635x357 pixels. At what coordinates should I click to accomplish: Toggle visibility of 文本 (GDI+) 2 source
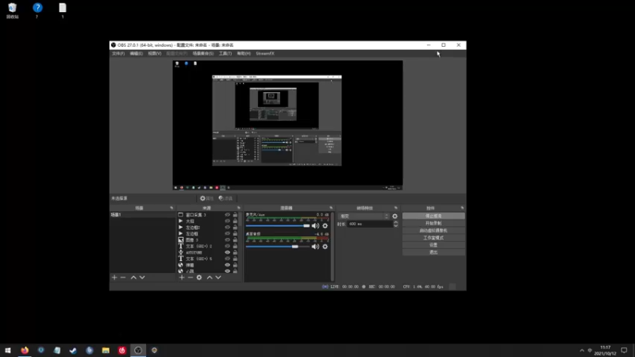tap(227, 246)
